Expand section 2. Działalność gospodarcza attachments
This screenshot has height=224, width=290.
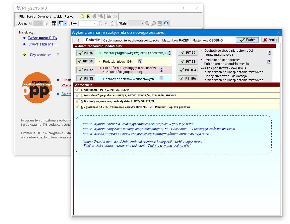coord(177,96)
